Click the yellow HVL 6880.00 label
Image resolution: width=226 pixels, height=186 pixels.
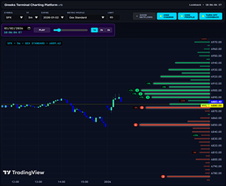pos(212,106)
